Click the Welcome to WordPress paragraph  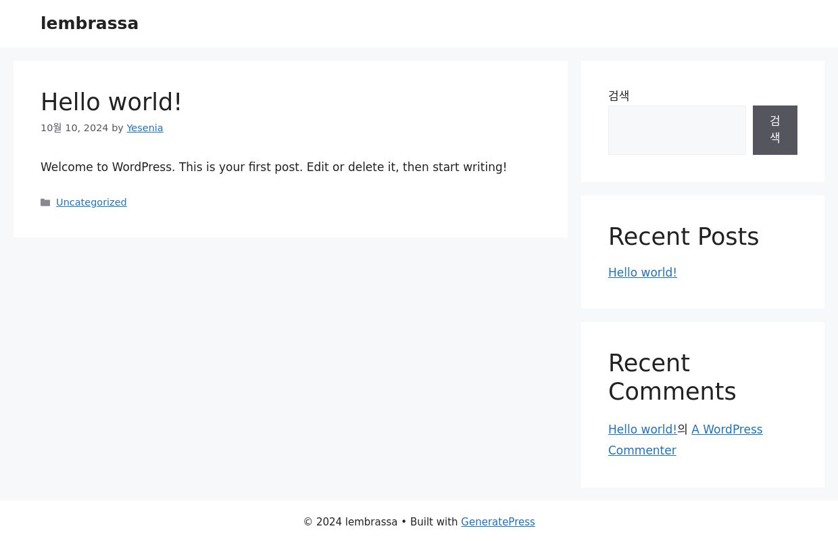pos(274,167)
